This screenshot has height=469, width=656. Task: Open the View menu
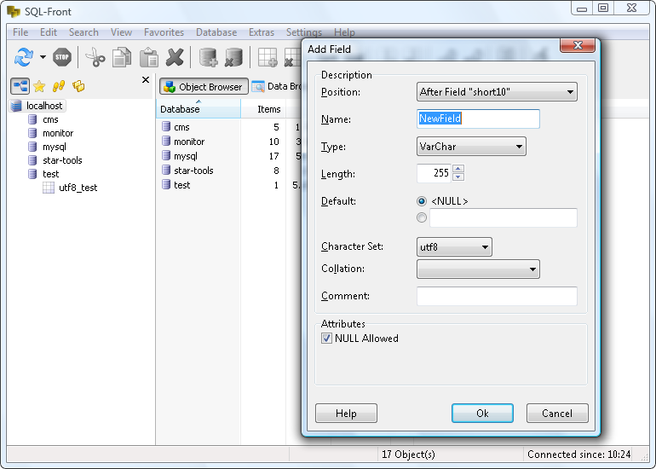(x=121, y=32)
